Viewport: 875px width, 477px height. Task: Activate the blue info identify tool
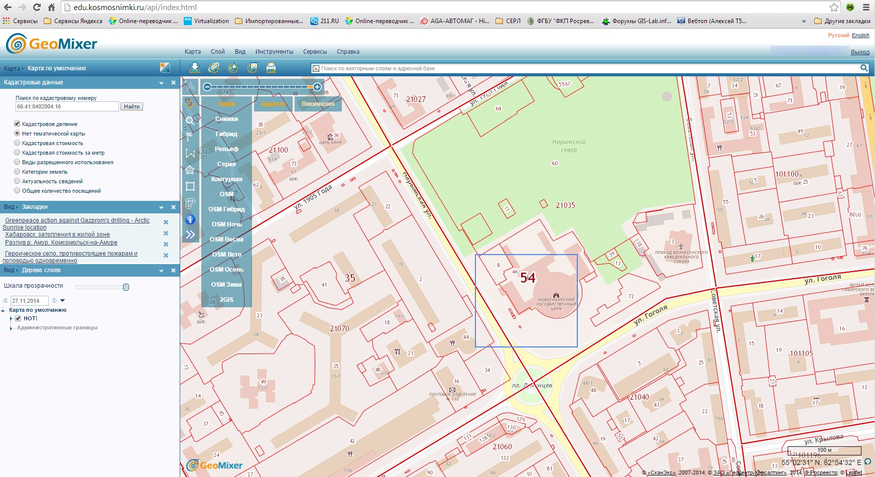(x=190, y=219)
